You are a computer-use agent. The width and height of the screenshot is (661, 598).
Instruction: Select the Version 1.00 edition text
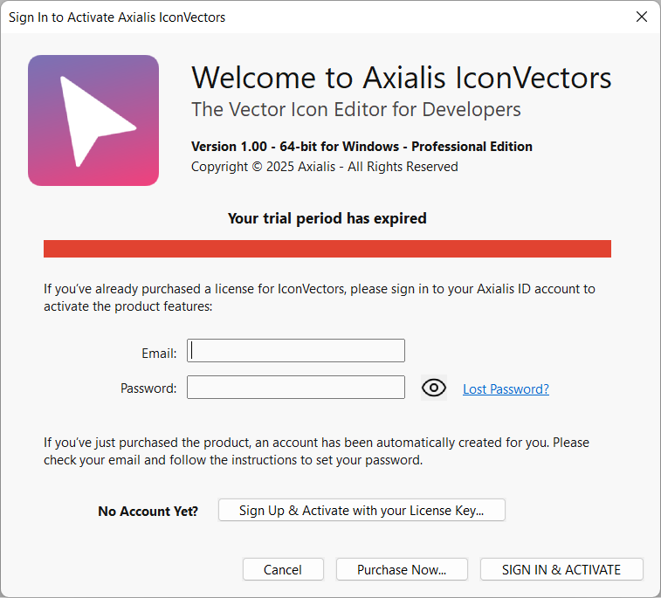coord(361,147)
